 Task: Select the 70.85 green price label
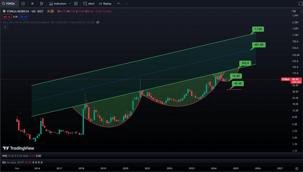236,76
